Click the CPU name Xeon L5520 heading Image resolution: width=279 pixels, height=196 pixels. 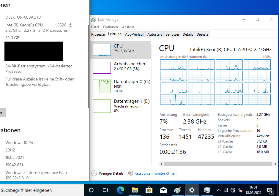[x=231, y=49]
